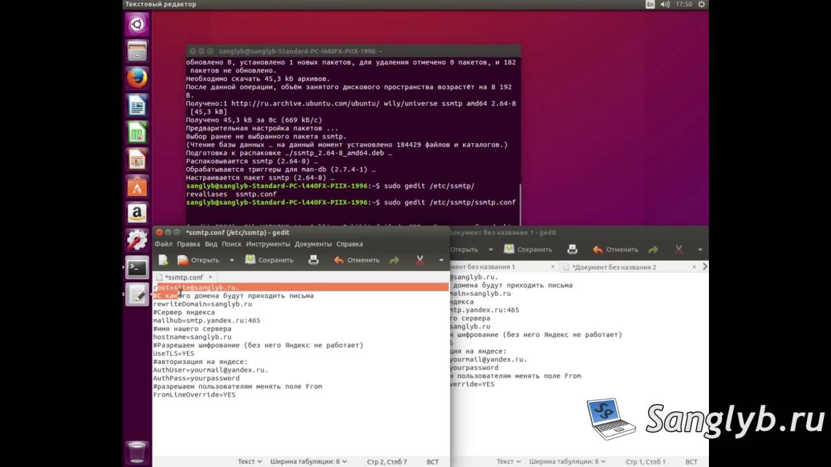The width and height of the screenshot is (831, 467).
Task: Open Ширина табуляции dropdown in ssmtp.conf gedit
Action: (308, 462)
